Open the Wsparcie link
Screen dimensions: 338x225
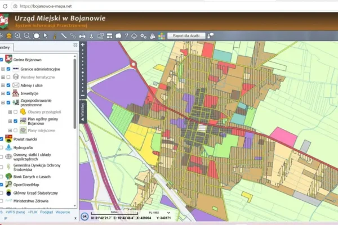point(63,212)
